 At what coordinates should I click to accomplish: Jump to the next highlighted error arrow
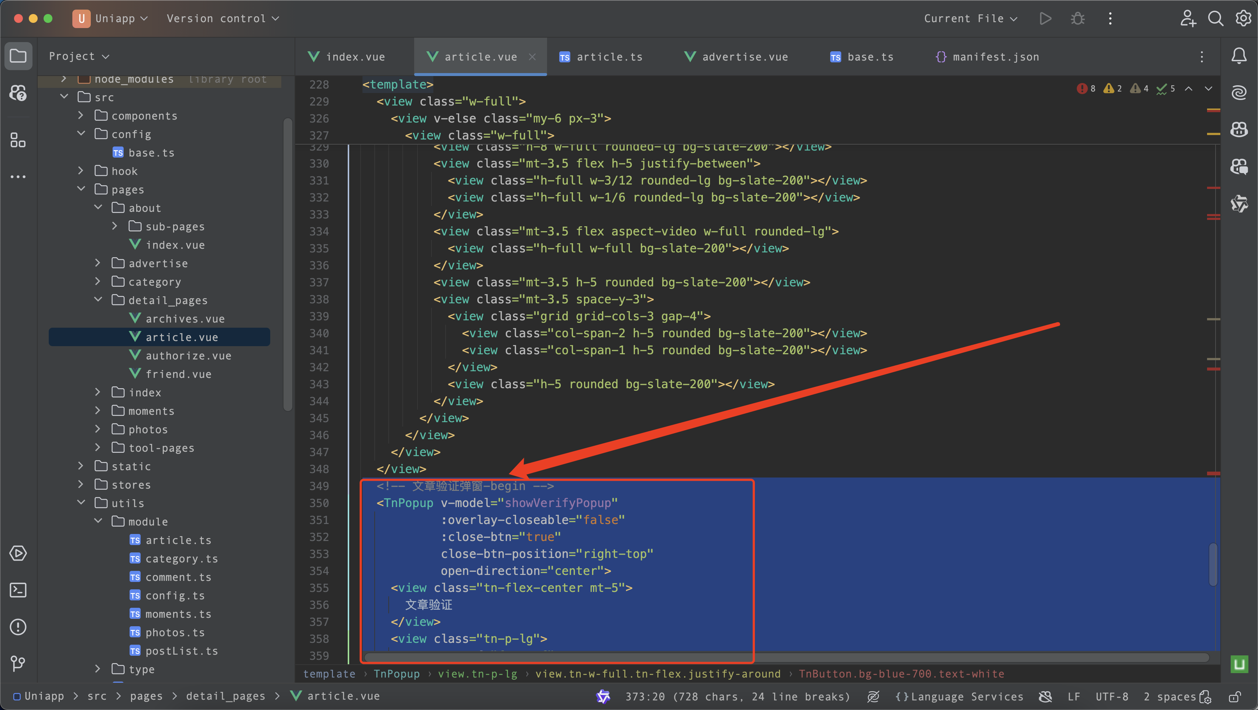coord(1209,89)
